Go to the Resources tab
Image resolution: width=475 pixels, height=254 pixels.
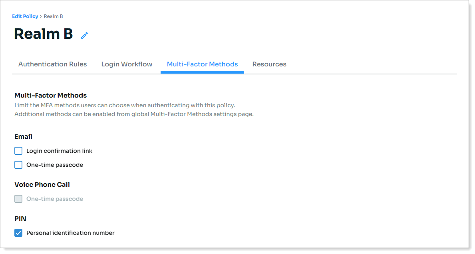tap(269, 64)
